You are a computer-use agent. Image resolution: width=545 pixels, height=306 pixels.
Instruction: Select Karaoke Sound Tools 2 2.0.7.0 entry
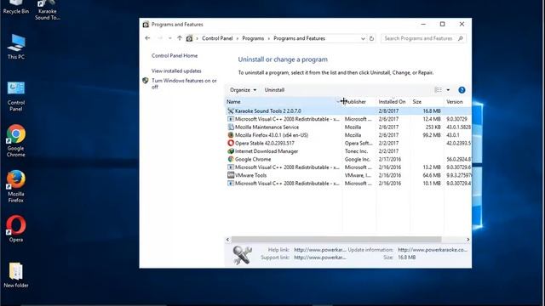(348, 111)
